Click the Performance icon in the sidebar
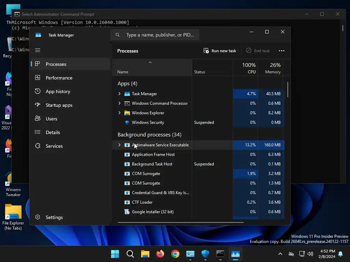350x262 pixels. pyautogui.click(x=38, y=77)
